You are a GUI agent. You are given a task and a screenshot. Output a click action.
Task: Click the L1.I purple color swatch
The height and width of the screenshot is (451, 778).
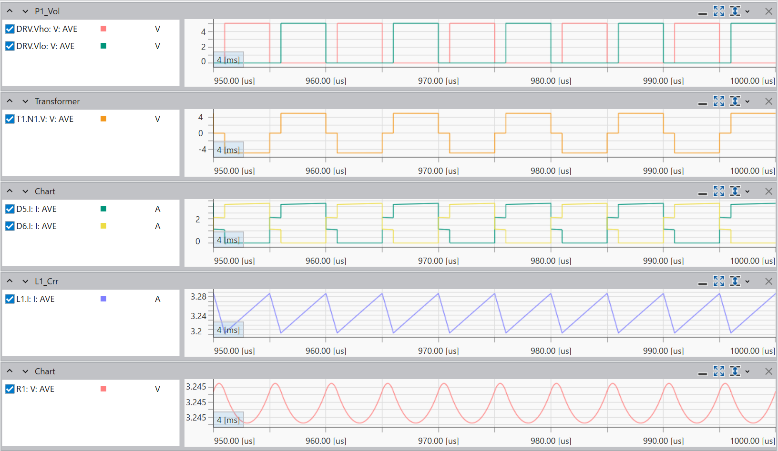pos(103,299)
